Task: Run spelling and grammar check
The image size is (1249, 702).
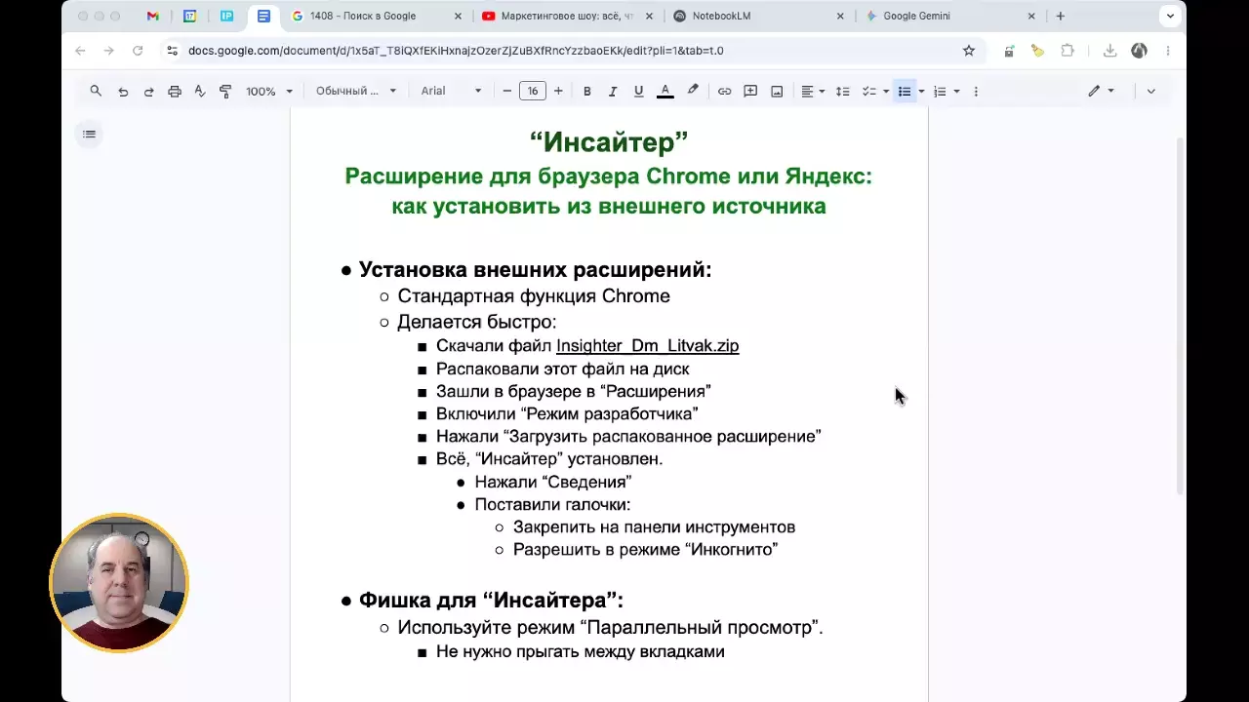Action: coord(200,92)
